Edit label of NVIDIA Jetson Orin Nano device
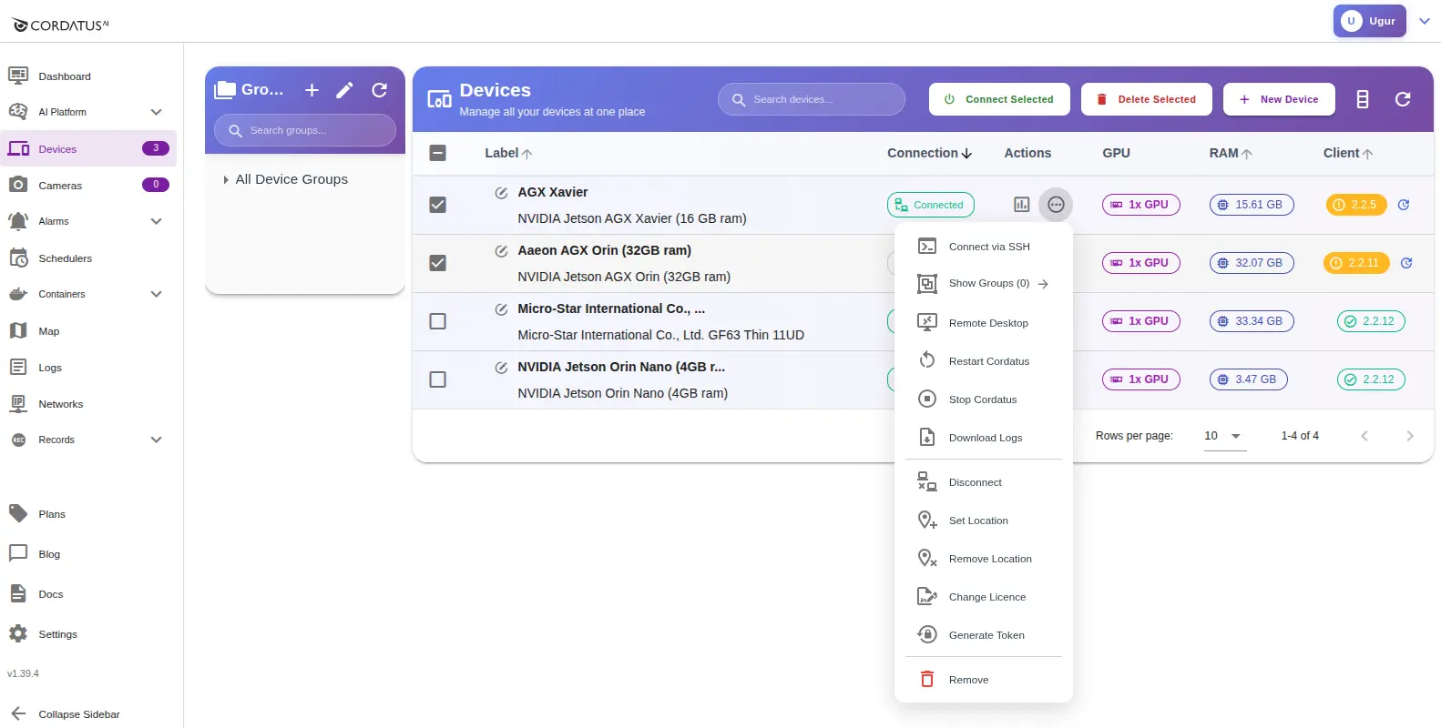 501,368
